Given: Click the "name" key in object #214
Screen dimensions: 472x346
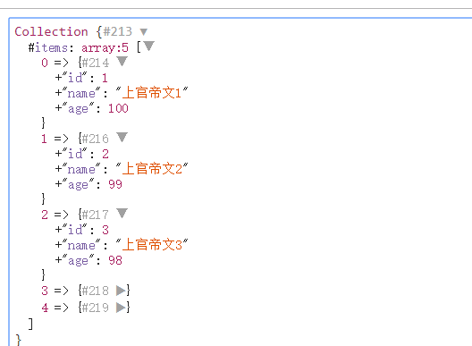Looking at the screenshot, I should [81, 93].
